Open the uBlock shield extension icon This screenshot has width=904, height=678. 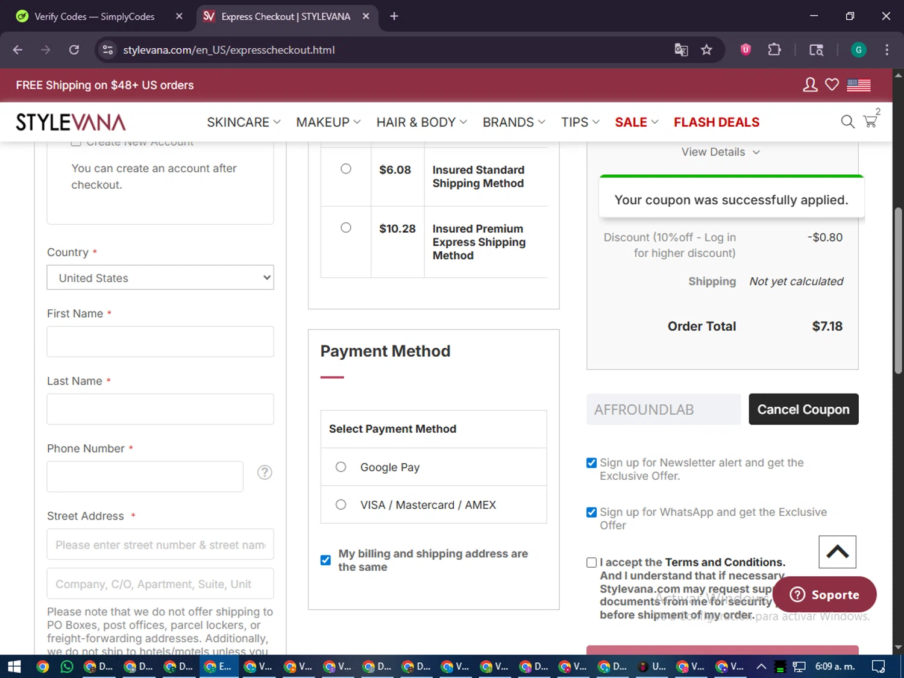[x=745, y=50]
